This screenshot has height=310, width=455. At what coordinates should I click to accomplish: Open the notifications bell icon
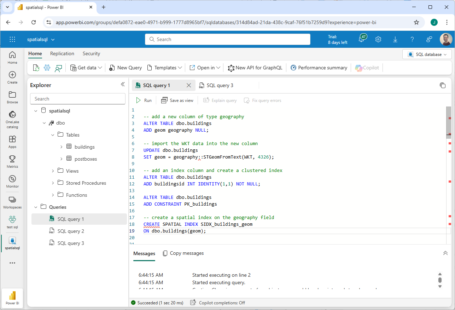[362, 39]
